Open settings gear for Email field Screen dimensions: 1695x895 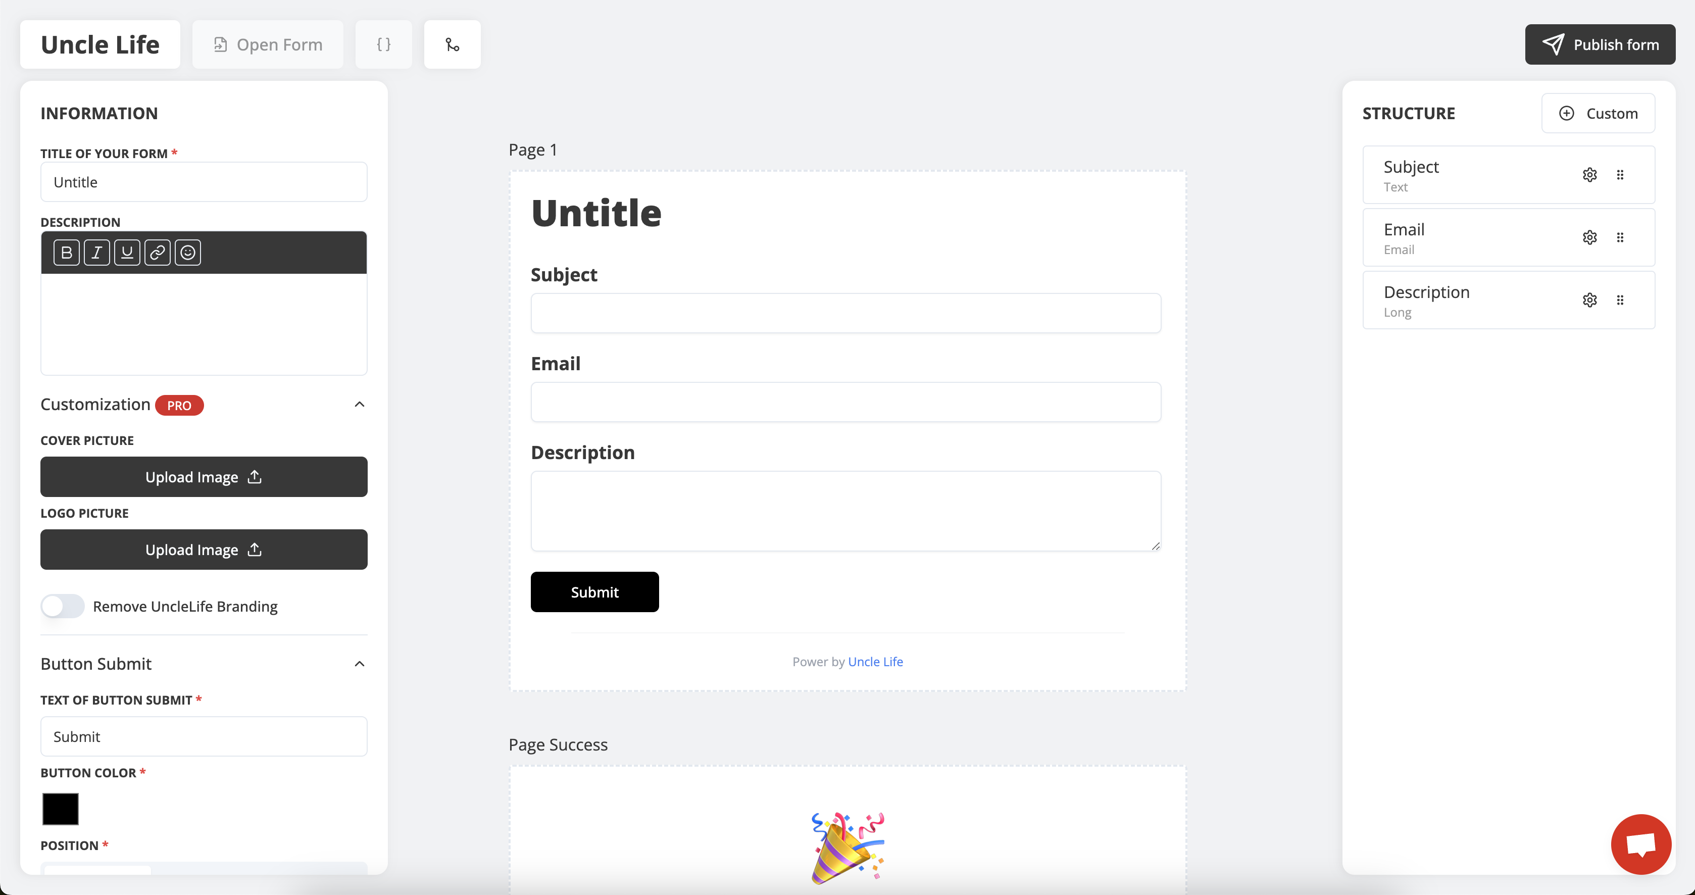pyautogui.click(x=1590, y=237)
